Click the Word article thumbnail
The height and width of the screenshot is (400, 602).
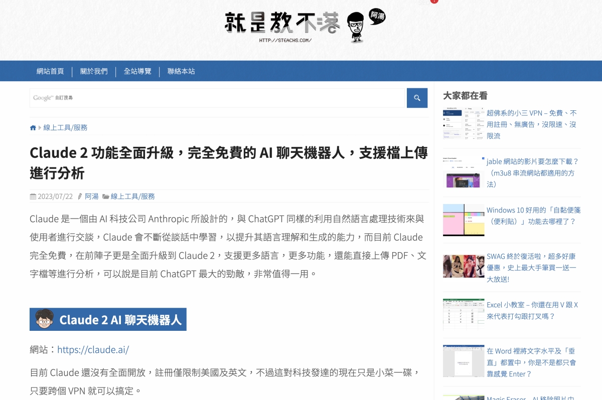click(x=464, y=361)
